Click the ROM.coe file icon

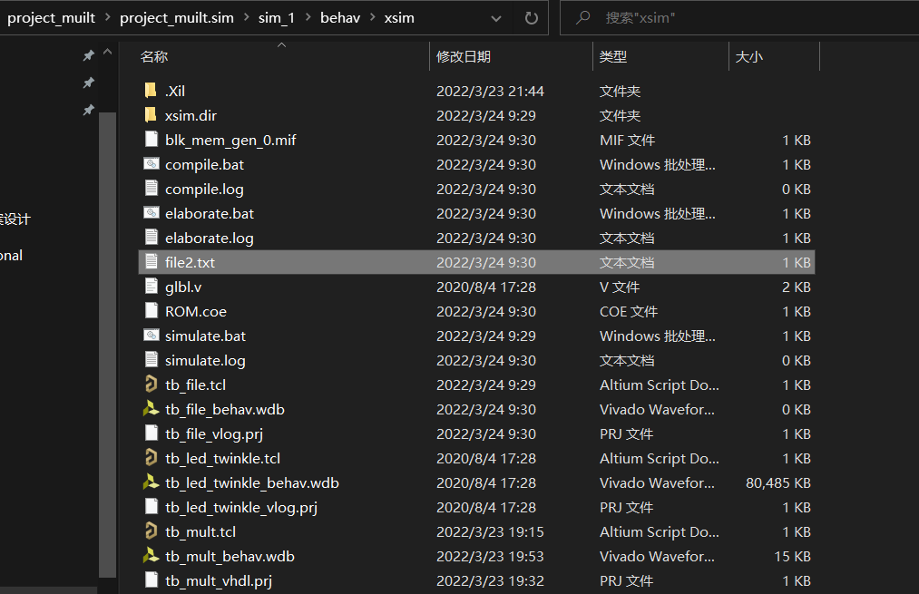[x=151, y=311]
